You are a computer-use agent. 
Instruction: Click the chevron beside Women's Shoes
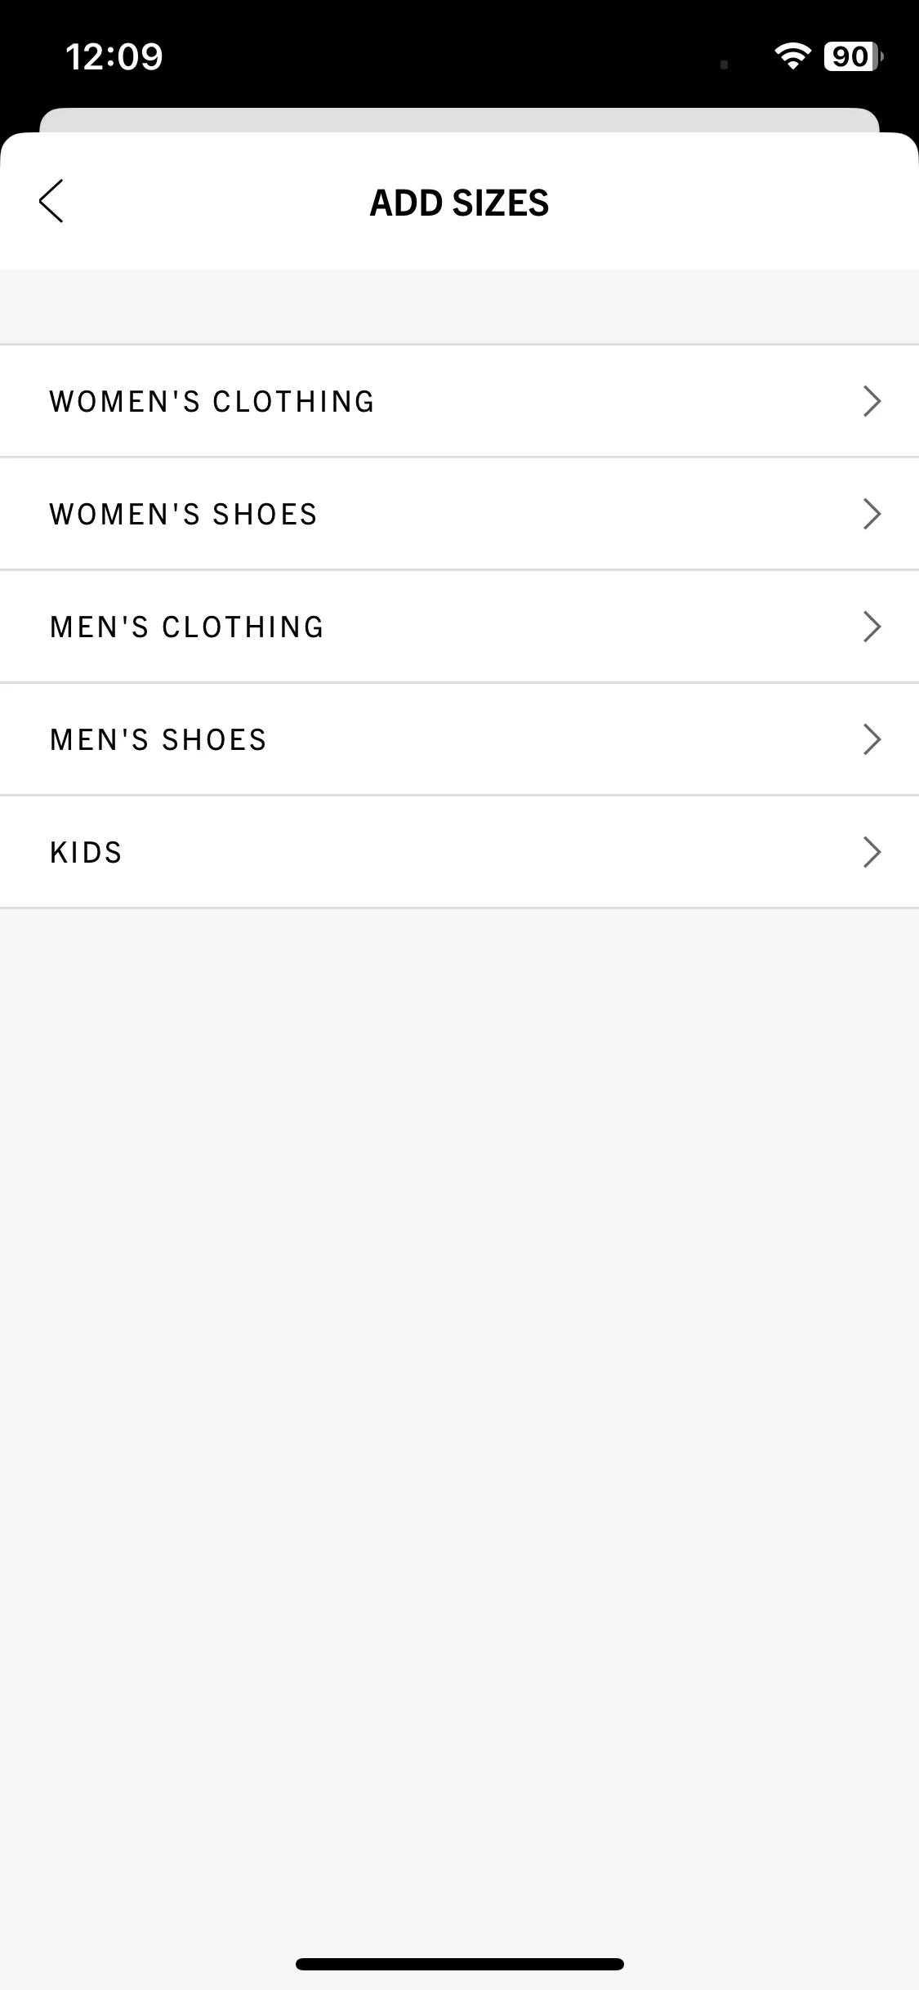(872, 514)
